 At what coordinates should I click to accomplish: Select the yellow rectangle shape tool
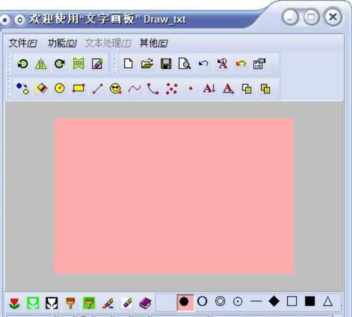click(x=78, y=89)
